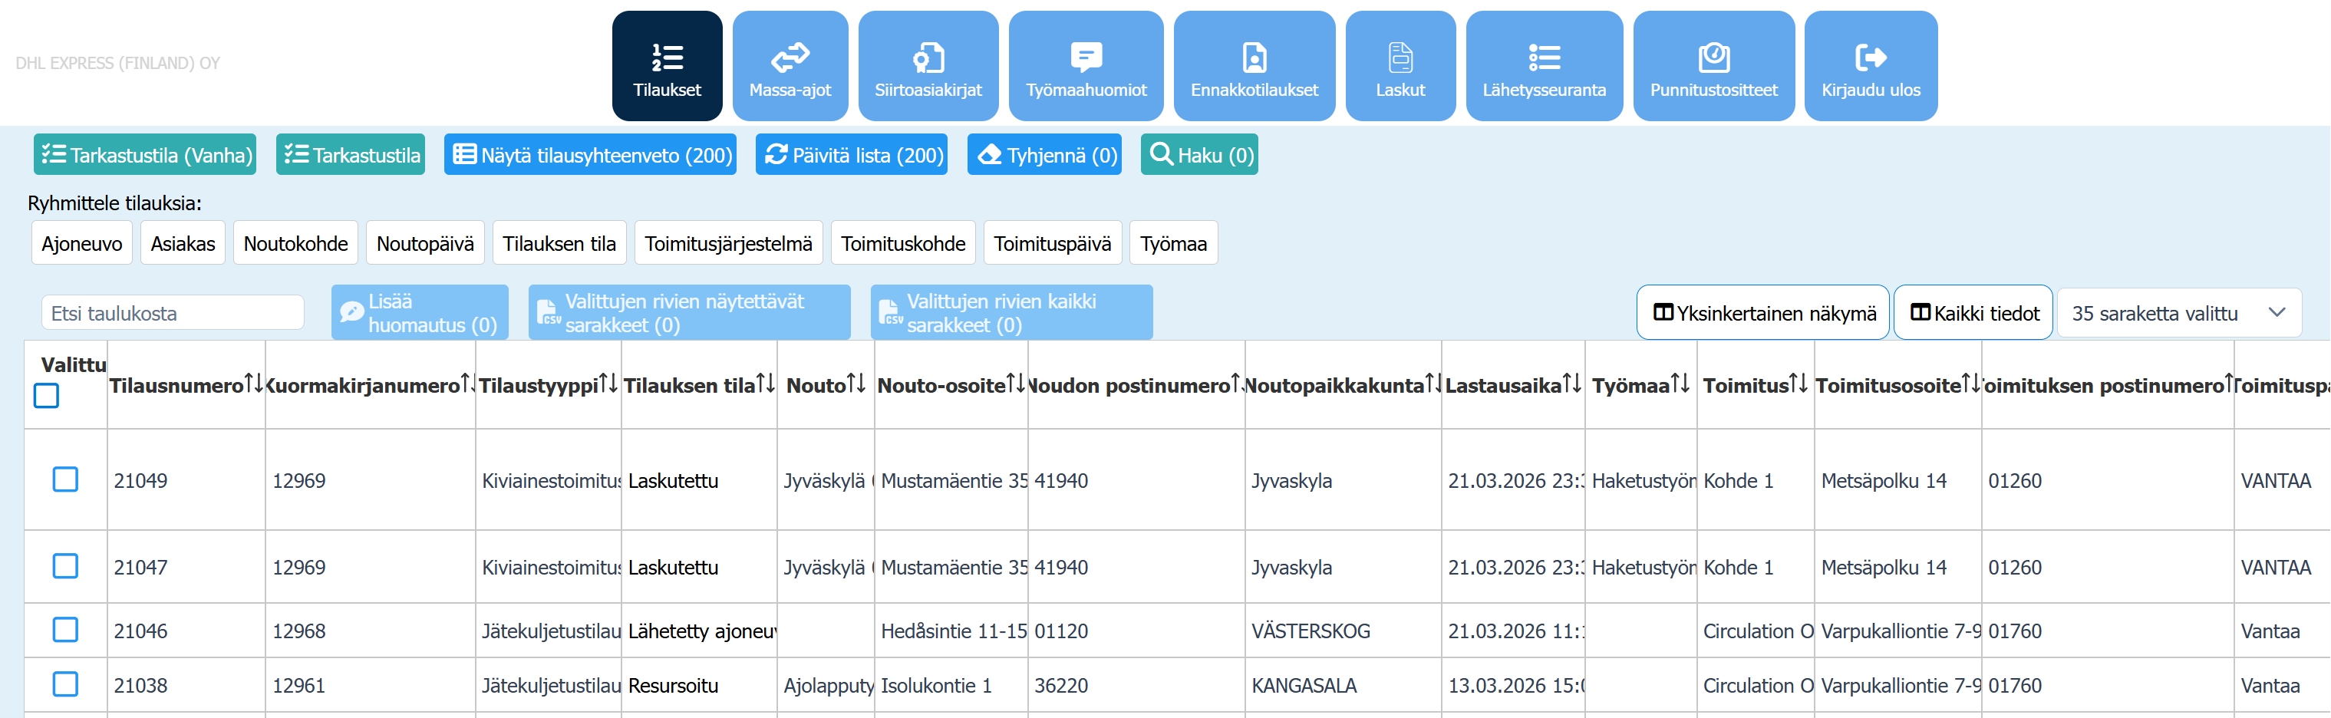This screenshot has width=2331, height=718.
Task: Group orders by Asiakas
Action: tap(183, 243)
